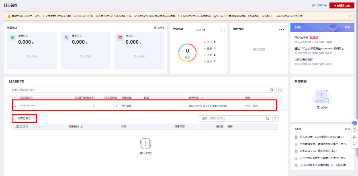Refresh the log stream list

pyautogui.click(x=276, y=119)
